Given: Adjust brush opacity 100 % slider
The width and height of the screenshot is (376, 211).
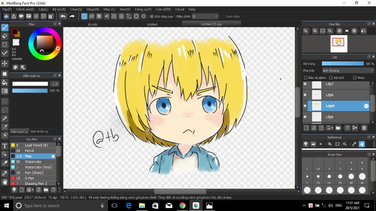Looking at the screenshot, I should coord(30,91).
